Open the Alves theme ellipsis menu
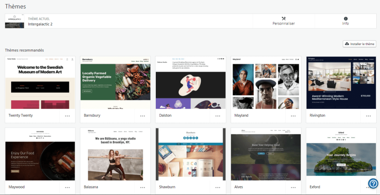 pos(293,187)
